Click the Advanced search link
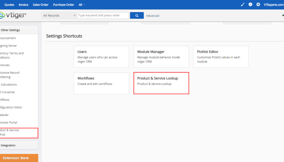The height and width of the screenshot is (162, 284). [x=153, y=16]
